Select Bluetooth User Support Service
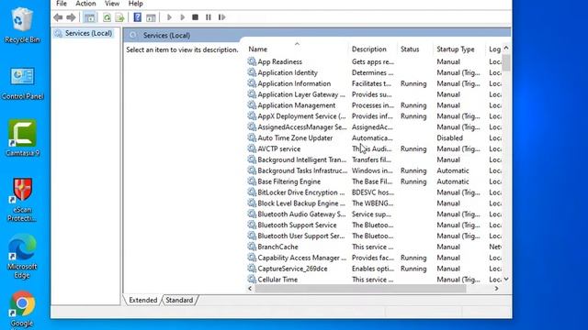The height and width of the screenshot is (330, 588). click(x=300, y=236)
